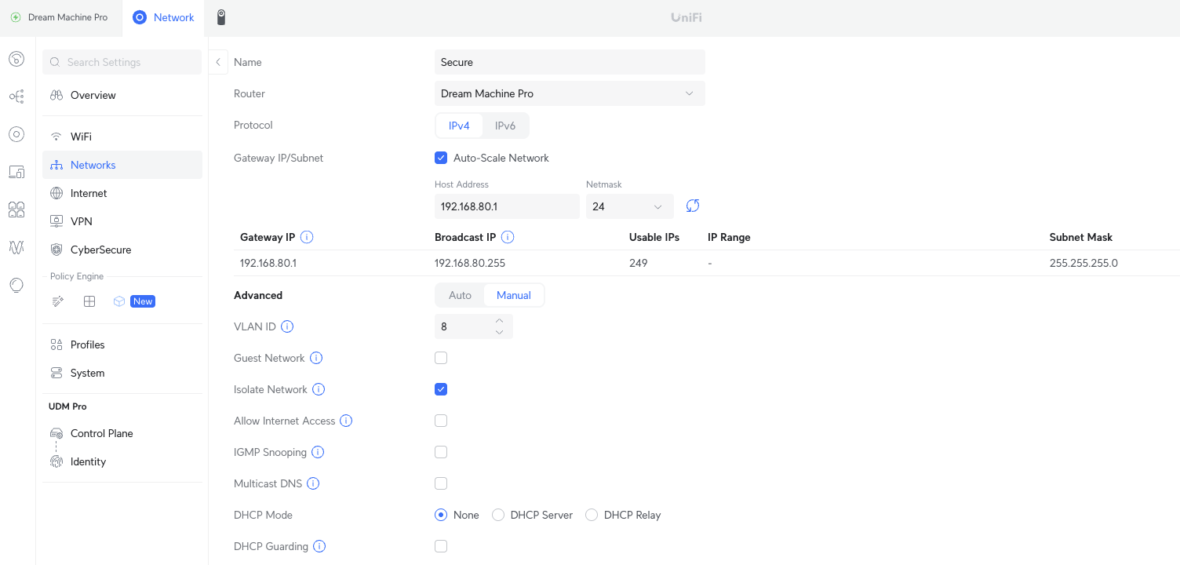Open the Networks settings section
Screen dimensions: 1180x565
122,165
